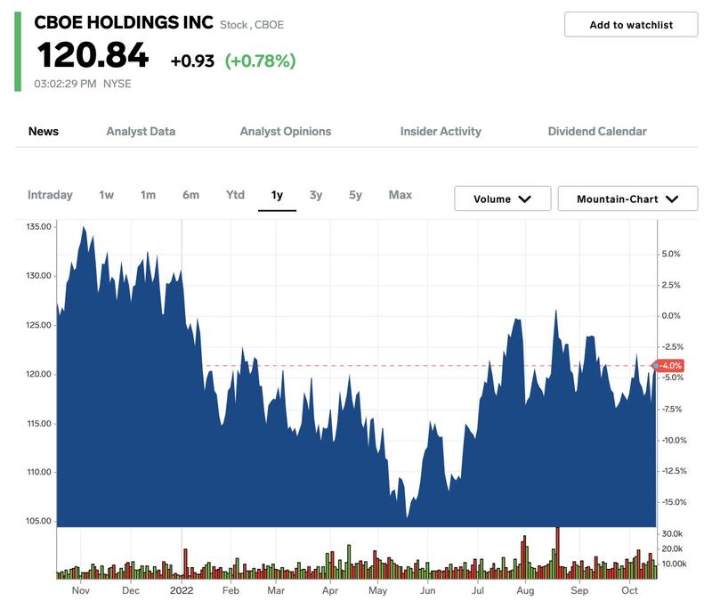Click the Stock, CBOE label
This screenshot has width=712, height=609.
click(x=252, y=25)
